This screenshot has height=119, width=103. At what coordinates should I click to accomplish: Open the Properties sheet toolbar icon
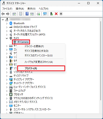point(21,14)
